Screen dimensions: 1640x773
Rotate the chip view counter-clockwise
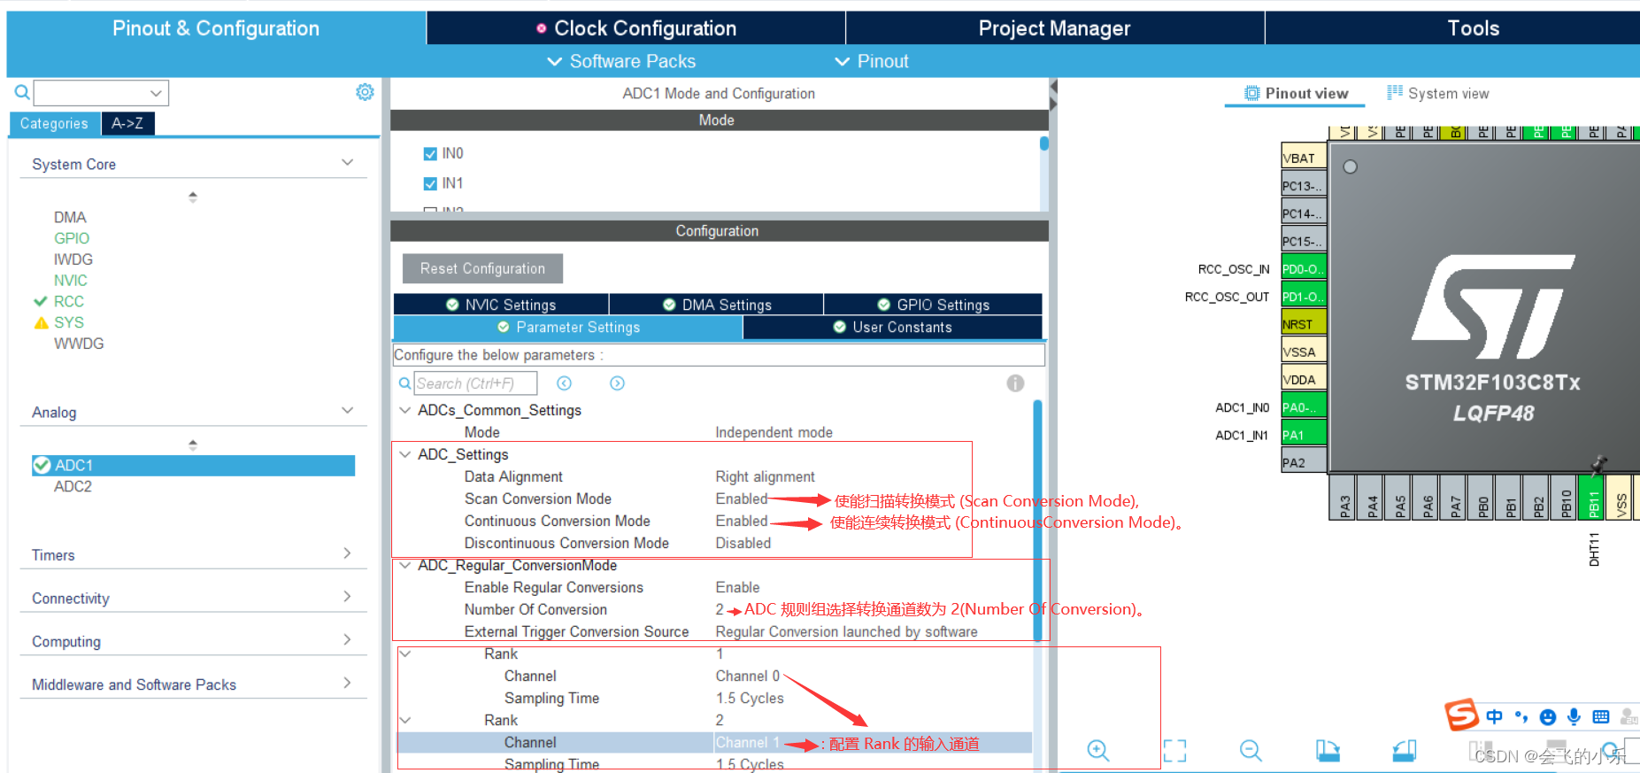click(x=1405, y=751)
